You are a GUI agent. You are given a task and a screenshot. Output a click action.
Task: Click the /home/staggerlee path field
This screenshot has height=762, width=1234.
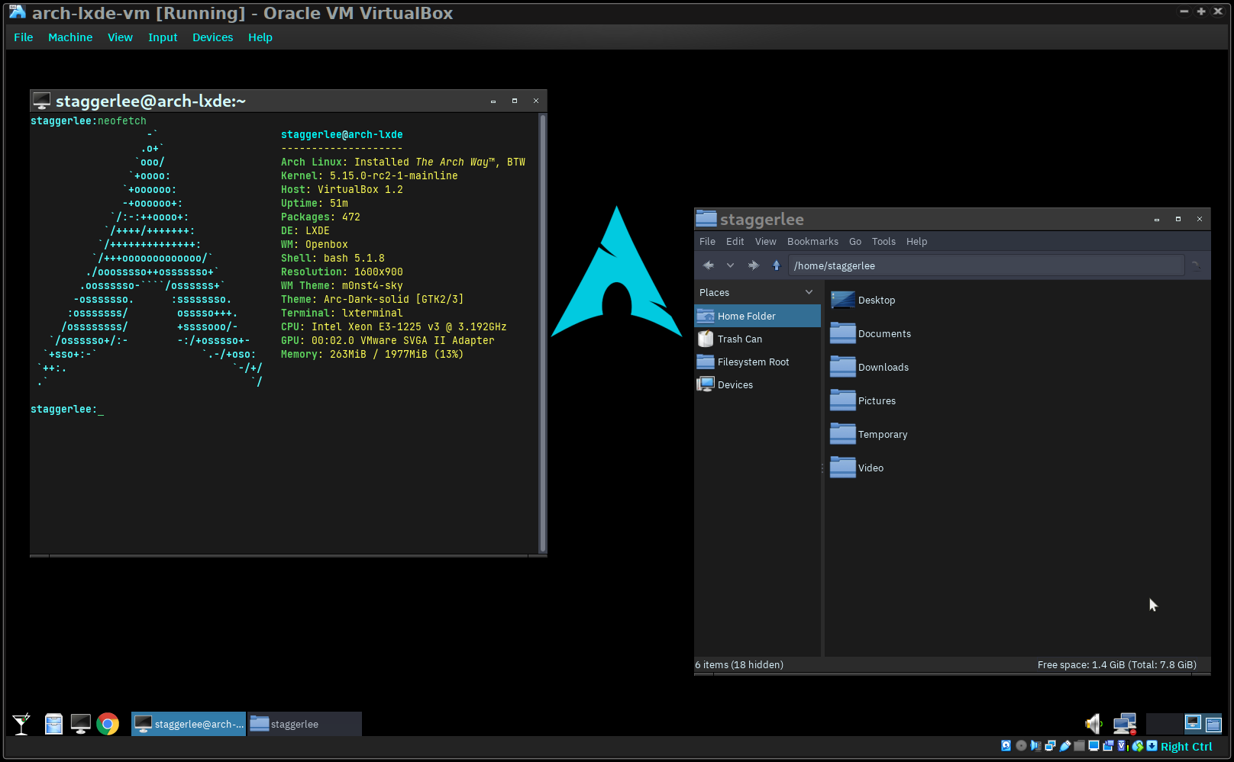click(986, 265)
